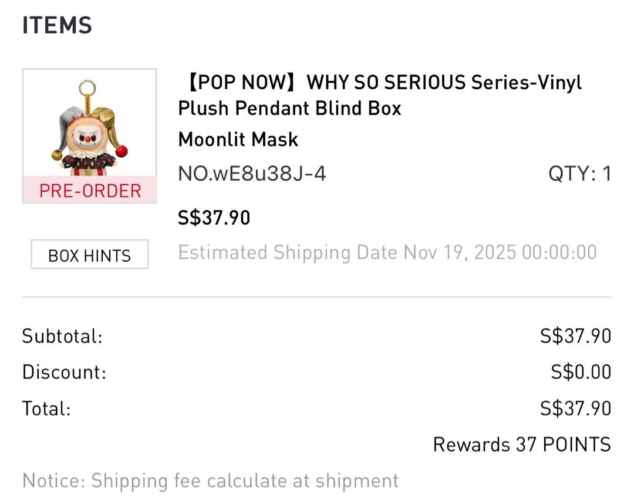Select the Moonlit Mask variant label
This screenshot has height=502, width=634.
[238, 140]
